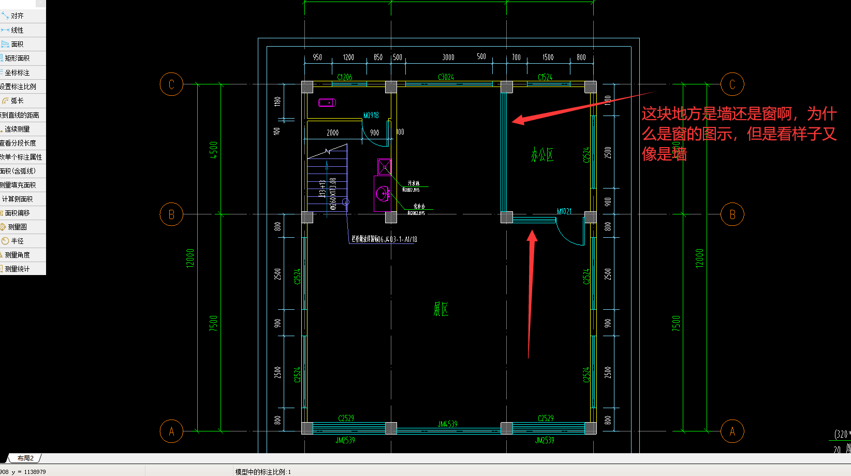This screenshot has height=476, width=851.
Task: Close the measurement tool panel
Action: [x=41, y=4]
